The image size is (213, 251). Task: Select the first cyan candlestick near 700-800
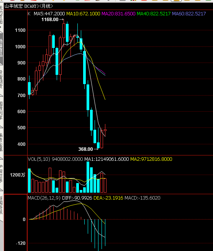pyautogui.click(x=29, y=88)
